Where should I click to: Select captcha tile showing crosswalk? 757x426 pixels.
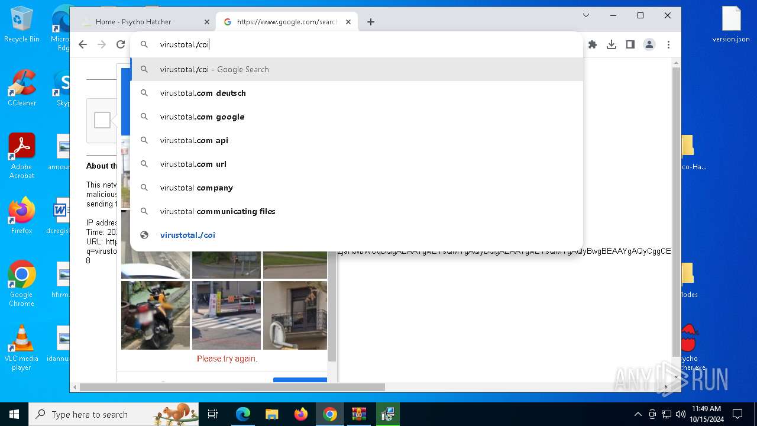227,315
